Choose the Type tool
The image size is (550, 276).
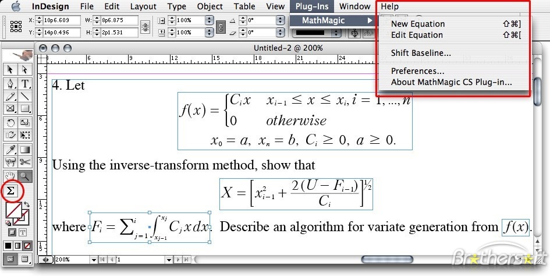tap(24, 84)
